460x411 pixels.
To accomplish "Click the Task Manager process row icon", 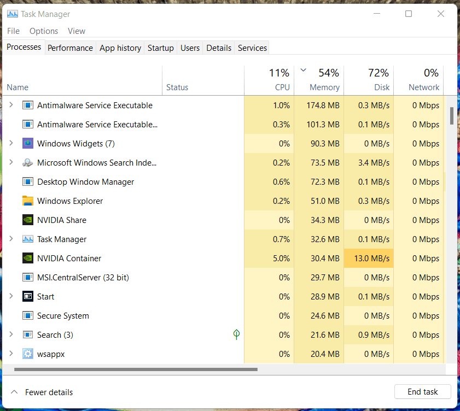I will (x=28, y=239).
